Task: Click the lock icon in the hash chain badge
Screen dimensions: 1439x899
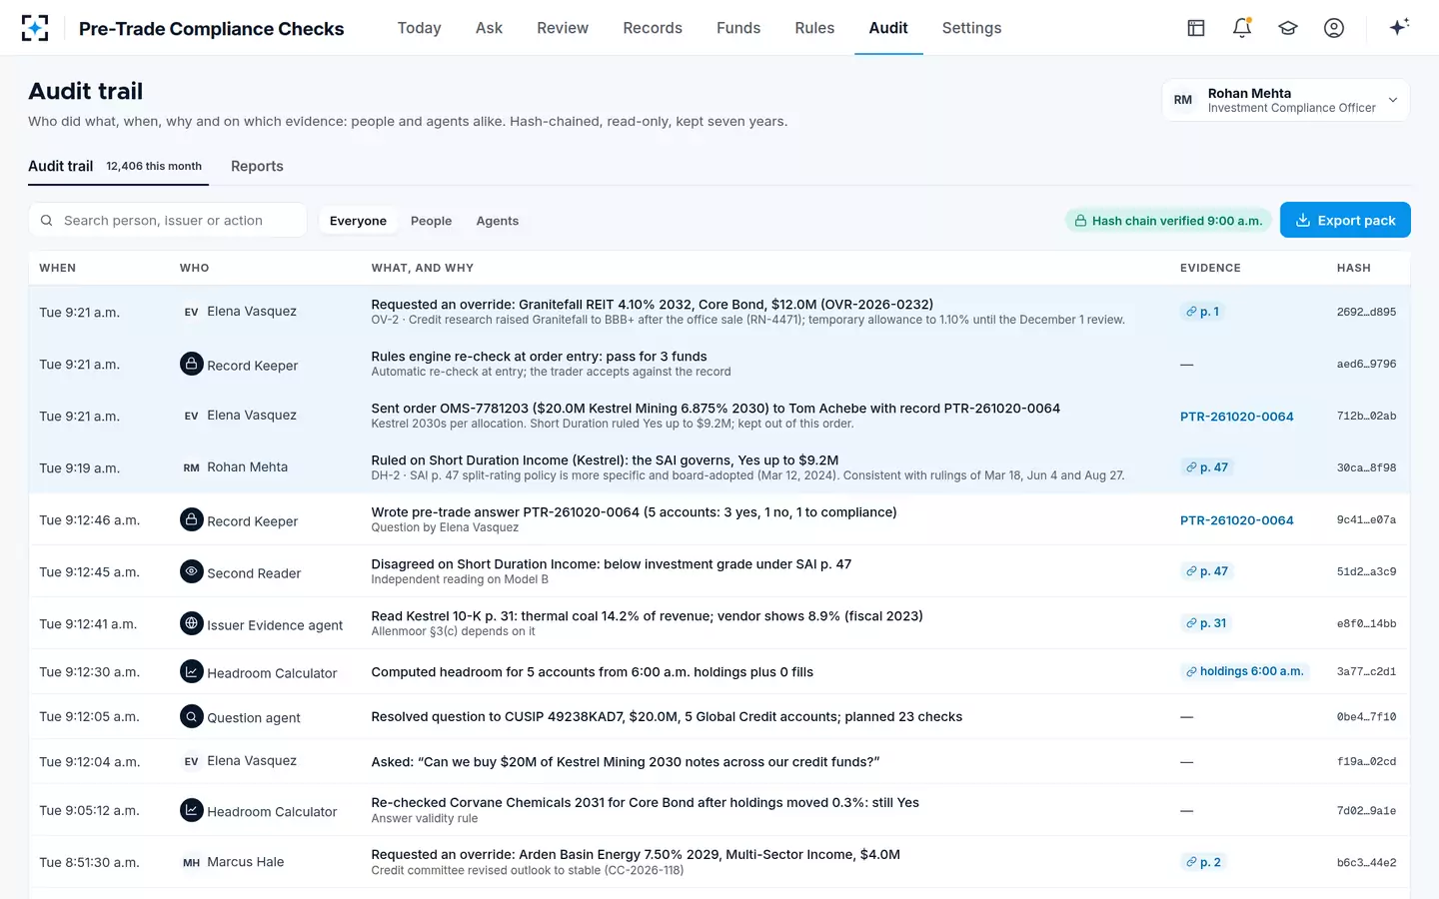Action: pyautogui.click(x=1080, y=221)
